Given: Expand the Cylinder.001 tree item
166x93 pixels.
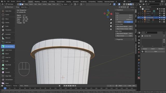Looking at the screenshot, I should pyautogui.click(x=143, y=18).
